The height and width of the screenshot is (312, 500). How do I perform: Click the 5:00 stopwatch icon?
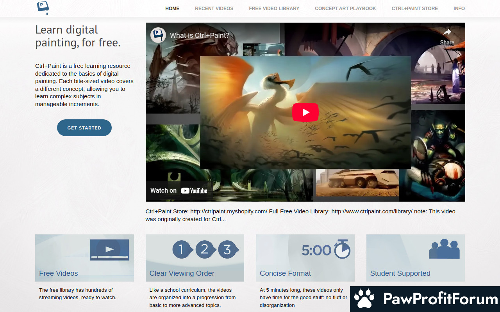(326, 250)
